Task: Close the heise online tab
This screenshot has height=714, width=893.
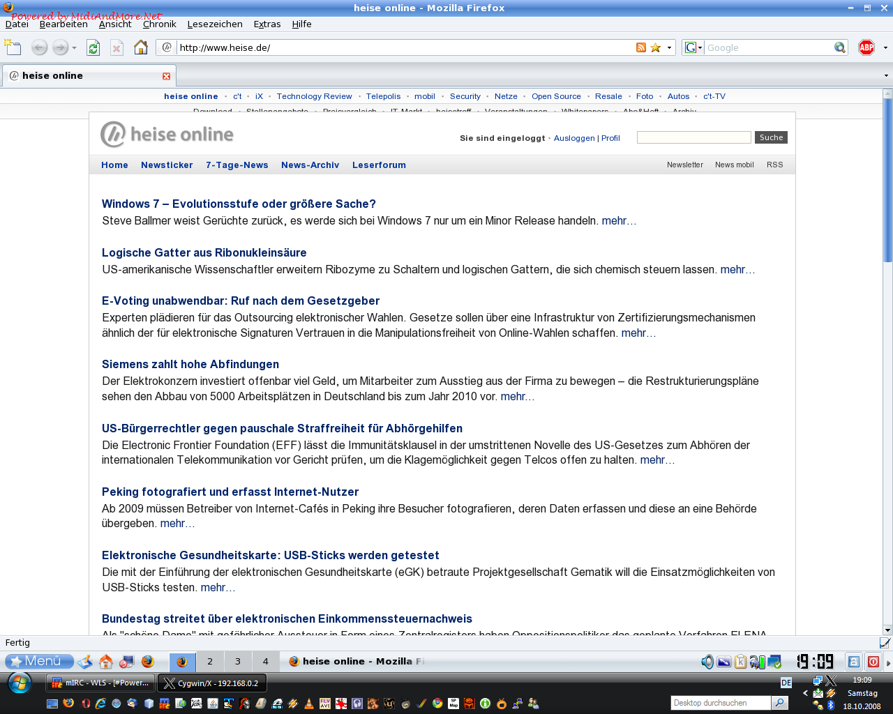Action: 166,76
